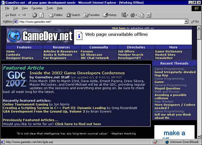Open 'Good Irregularly-divided Map Rep' thread
Viewport: 202px width, 145px height.
175,74
